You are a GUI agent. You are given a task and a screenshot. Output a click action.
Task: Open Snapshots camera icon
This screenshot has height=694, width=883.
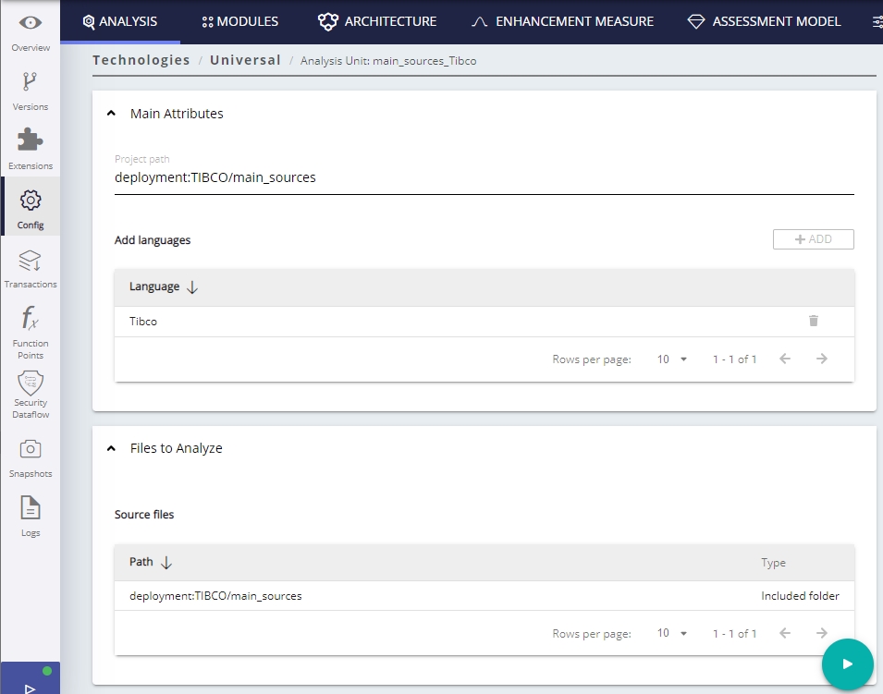pyautogui.click(x=30, y=449)
